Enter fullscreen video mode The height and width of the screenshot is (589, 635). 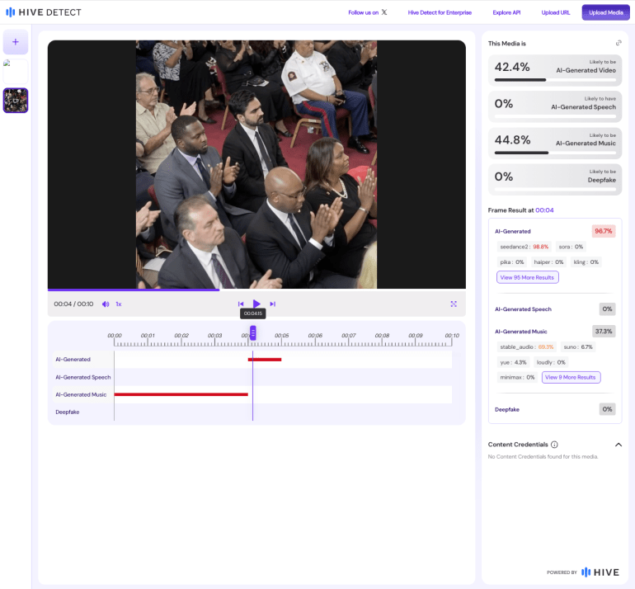(454, 304)
